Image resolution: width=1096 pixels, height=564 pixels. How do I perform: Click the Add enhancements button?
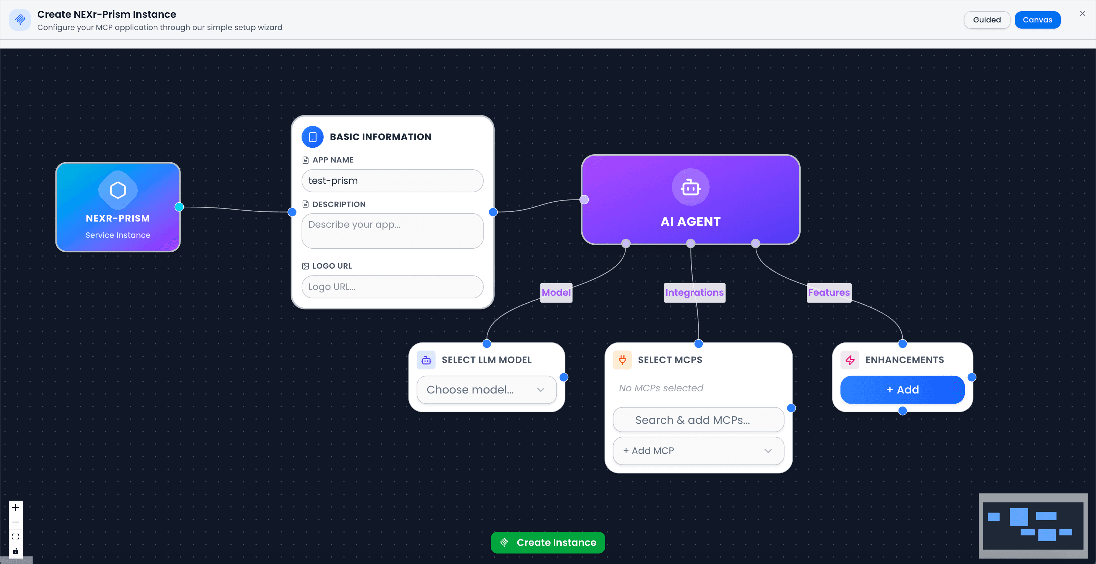coord(902,389)
